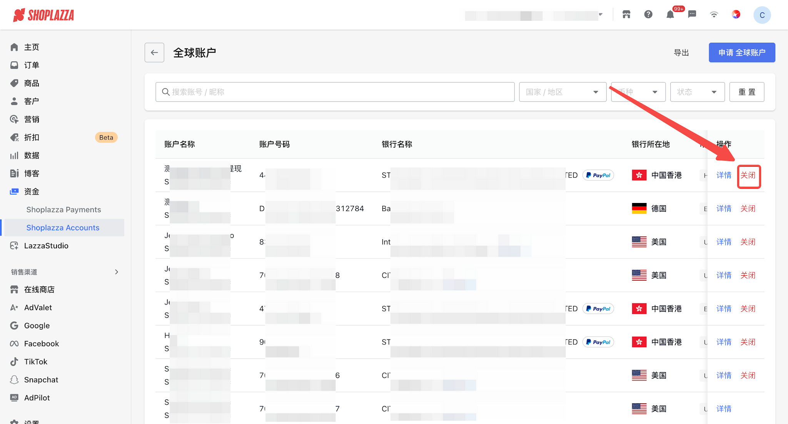Click the 订单 orders icon in sidebar

pyautogui.click(x=14, y=65)
